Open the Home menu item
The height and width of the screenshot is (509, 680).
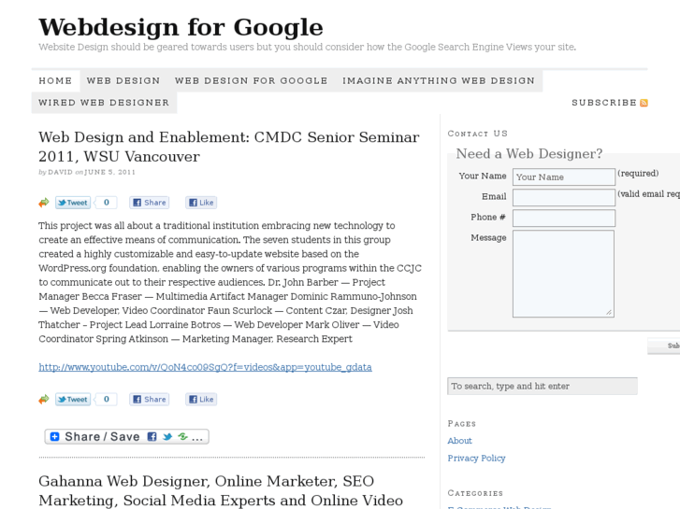point(55,80)
